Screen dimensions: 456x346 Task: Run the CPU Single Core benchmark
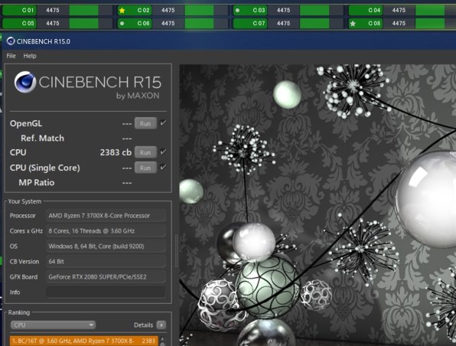tap(145, 168)
